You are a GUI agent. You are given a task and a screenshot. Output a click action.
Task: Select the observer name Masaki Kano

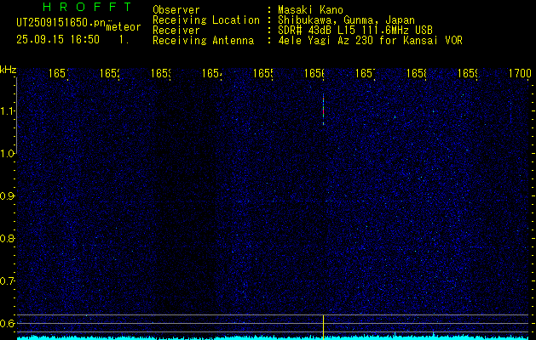(310, 10)
